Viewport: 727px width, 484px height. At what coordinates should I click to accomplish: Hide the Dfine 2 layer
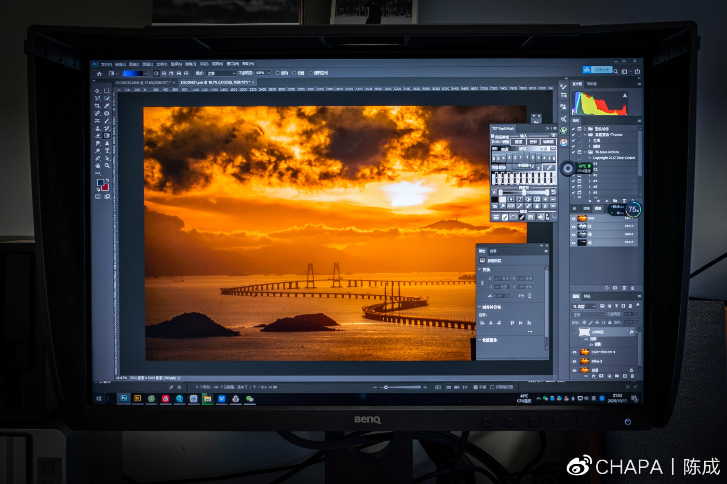coord(574,361)
